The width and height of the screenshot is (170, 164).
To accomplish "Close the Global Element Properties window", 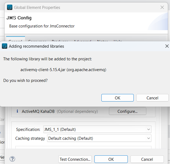I will pos(162,7).
